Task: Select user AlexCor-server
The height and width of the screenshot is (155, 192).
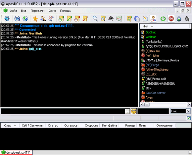Action: click(x=155, y=93)
